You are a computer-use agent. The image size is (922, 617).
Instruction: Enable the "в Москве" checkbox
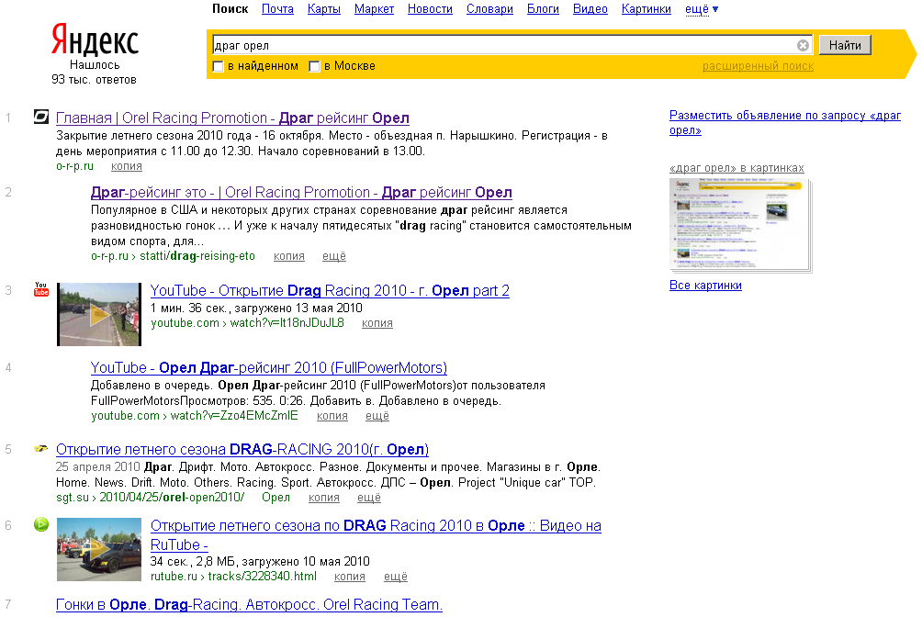[x=315, y=66]
